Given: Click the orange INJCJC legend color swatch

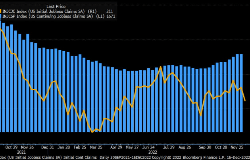Looking at the screenshot, I should coord(2,11).
